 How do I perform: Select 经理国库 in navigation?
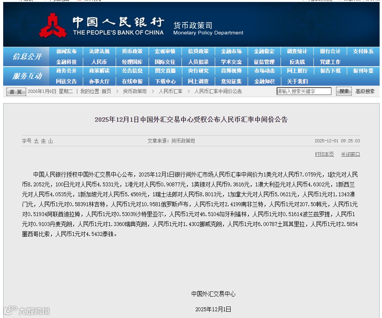point(132,62)
